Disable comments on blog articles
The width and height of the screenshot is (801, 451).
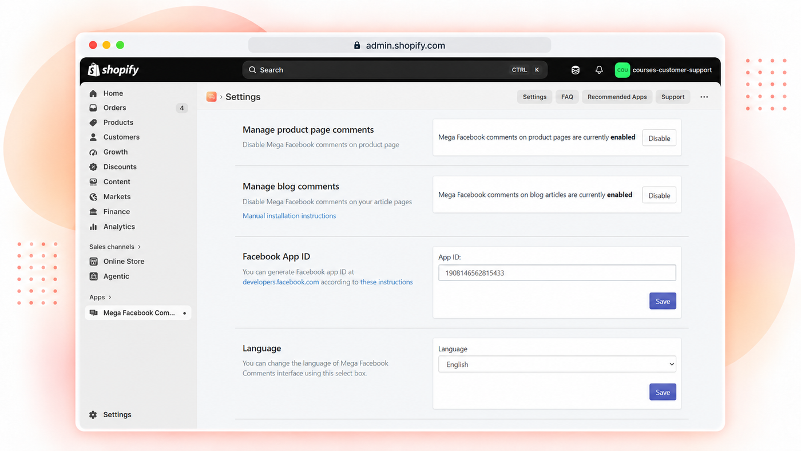point(659,195)
